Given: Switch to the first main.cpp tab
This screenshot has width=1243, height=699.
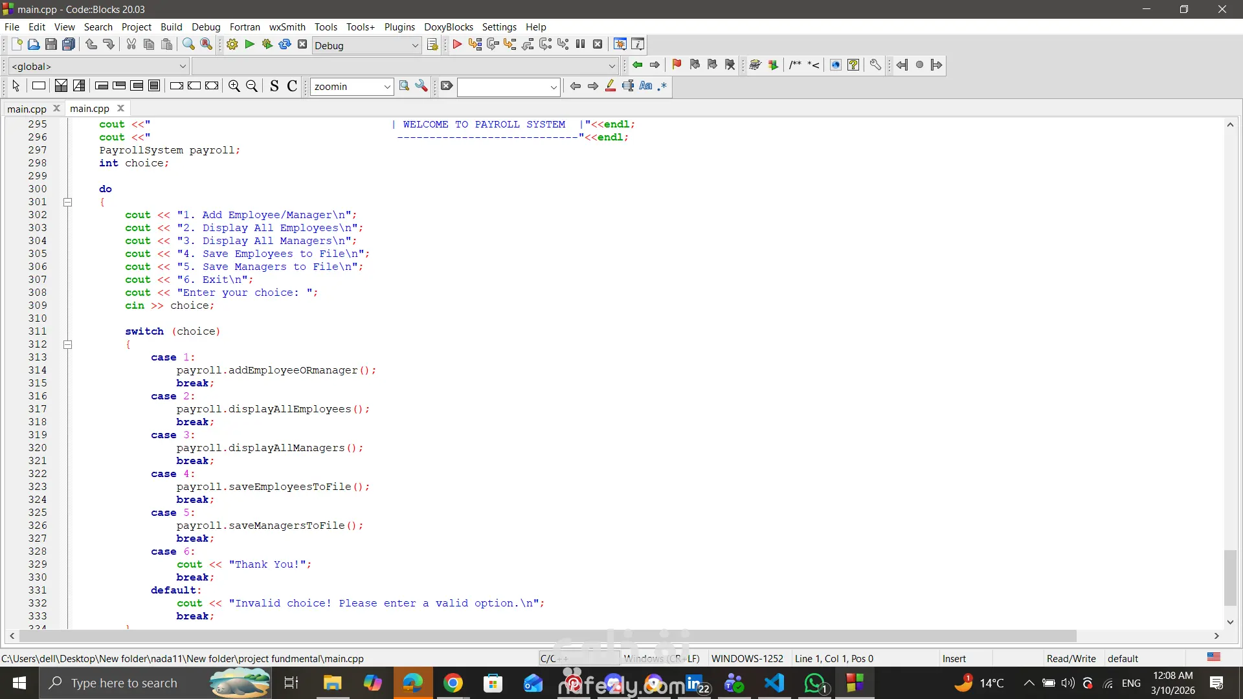Looking at the screenshot, I should (27, 109).
